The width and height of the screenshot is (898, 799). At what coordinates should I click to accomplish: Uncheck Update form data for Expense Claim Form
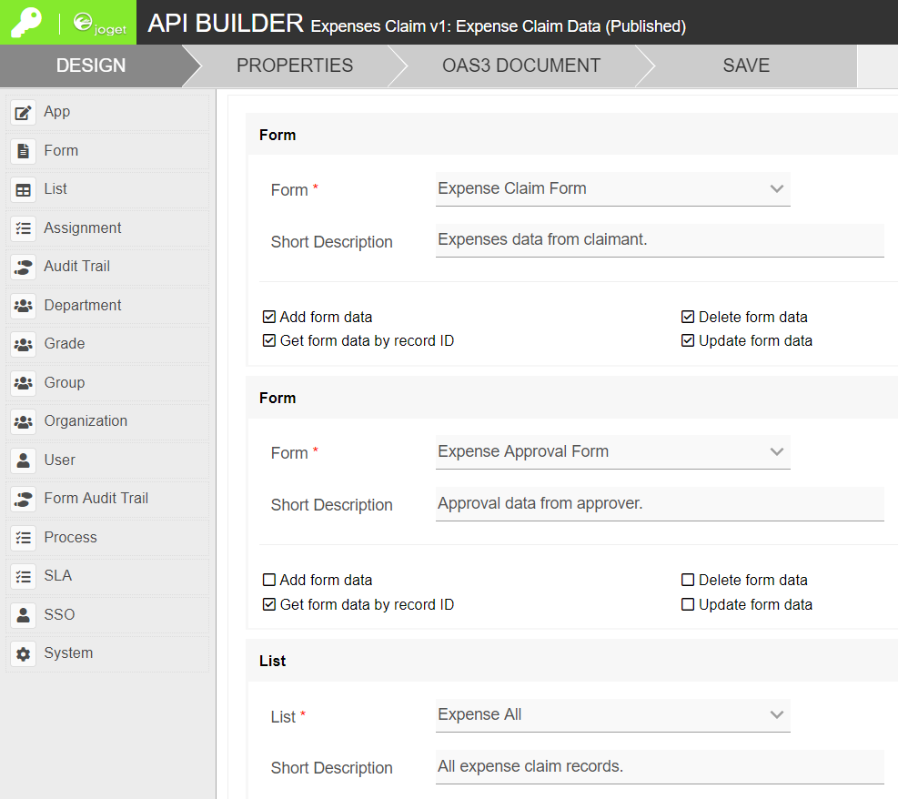688,340
